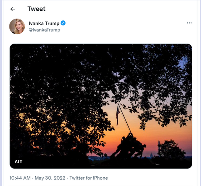This screenshot has width=201, height=186.
Task: Go back using the left arrow icon
Action: coord(13,9)
